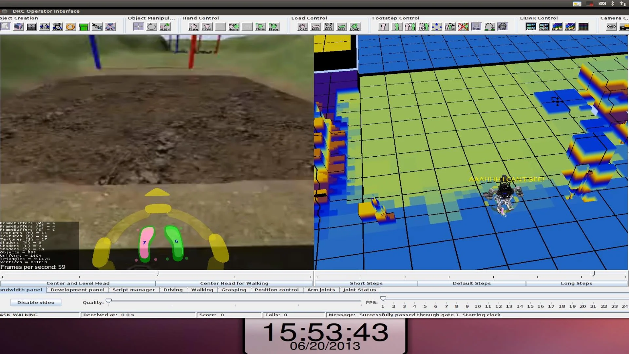Image resolution: width=629 pixels, height=354 pixels.
Task: Create a utility vehicle object
Action: (x=45, y=27)
